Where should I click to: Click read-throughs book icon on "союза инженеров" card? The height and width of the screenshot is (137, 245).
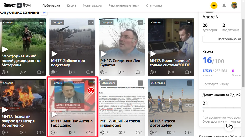click(x=120, y=133)
